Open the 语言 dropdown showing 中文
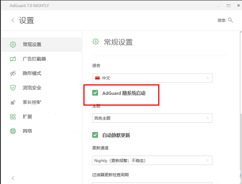 pyautogui.click(x=152, y=78)
